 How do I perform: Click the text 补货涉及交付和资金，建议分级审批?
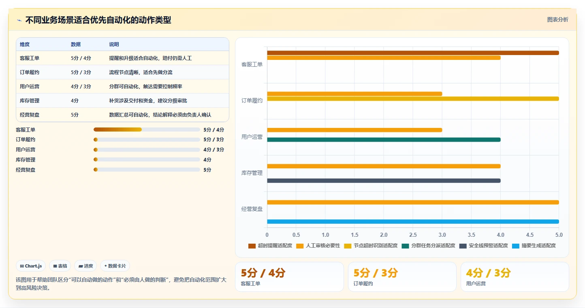148,101
